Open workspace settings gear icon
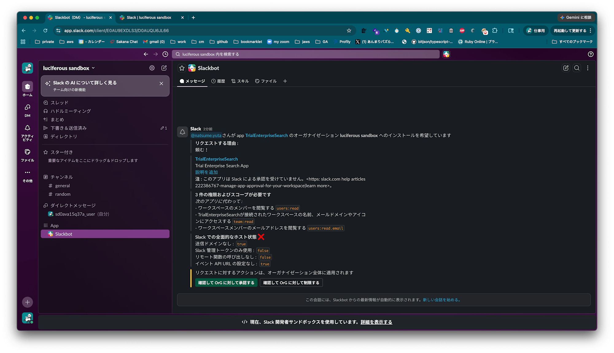 coord(152,68)
